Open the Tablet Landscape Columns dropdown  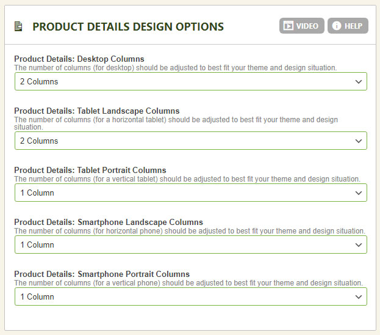tap(190, 141)
